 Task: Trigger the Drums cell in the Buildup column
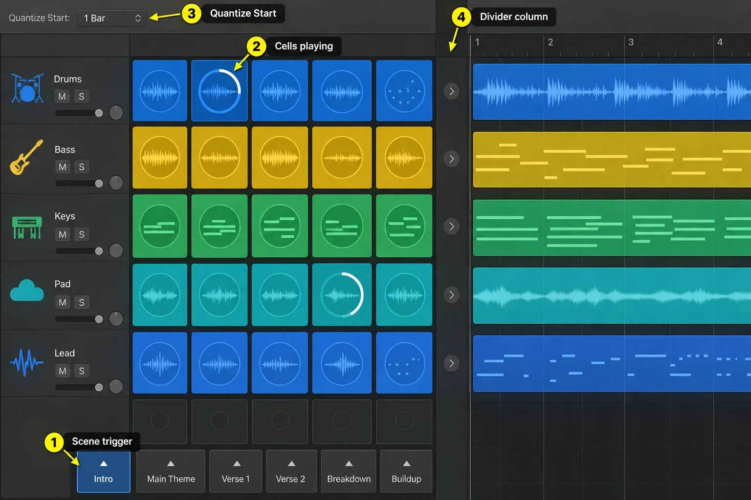tap(404, 91)
